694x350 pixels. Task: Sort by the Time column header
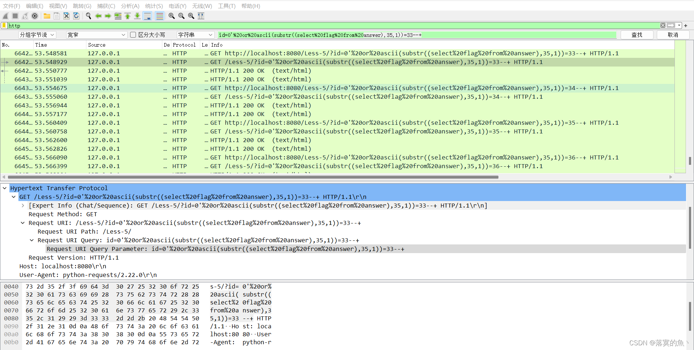click(x=60, y=45)
